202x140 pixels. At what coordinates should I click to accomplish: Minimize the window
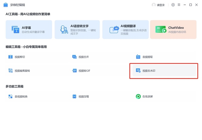[185, 5]
